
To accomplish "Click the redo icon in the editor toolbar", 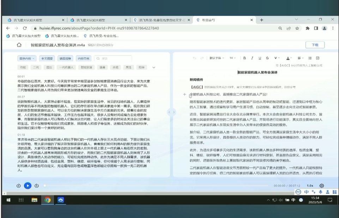I will pos(202,58).
